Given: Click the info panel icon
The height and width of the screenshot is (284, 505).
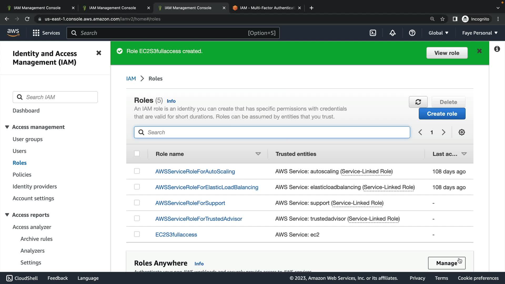Looking at the screenshot, I should point(497,49).
